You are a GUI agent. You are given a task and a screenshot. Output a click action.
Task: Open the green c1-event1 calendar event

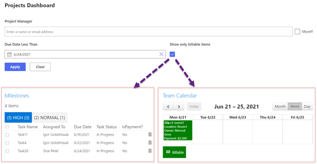coord(178,130)
